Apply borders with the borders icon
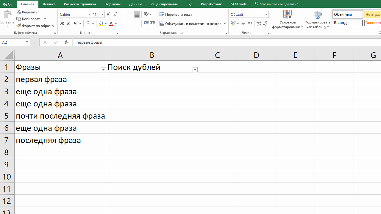This screenshot has height=214, width=381. click(x=88, y=23)
